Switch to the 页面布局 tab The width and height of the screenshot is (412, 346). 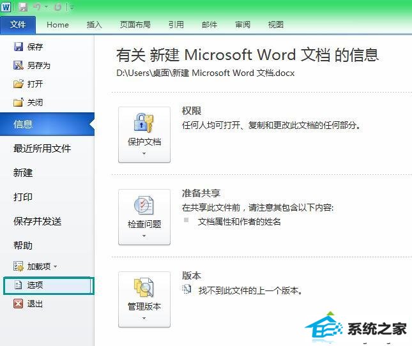tap(135, 25)
